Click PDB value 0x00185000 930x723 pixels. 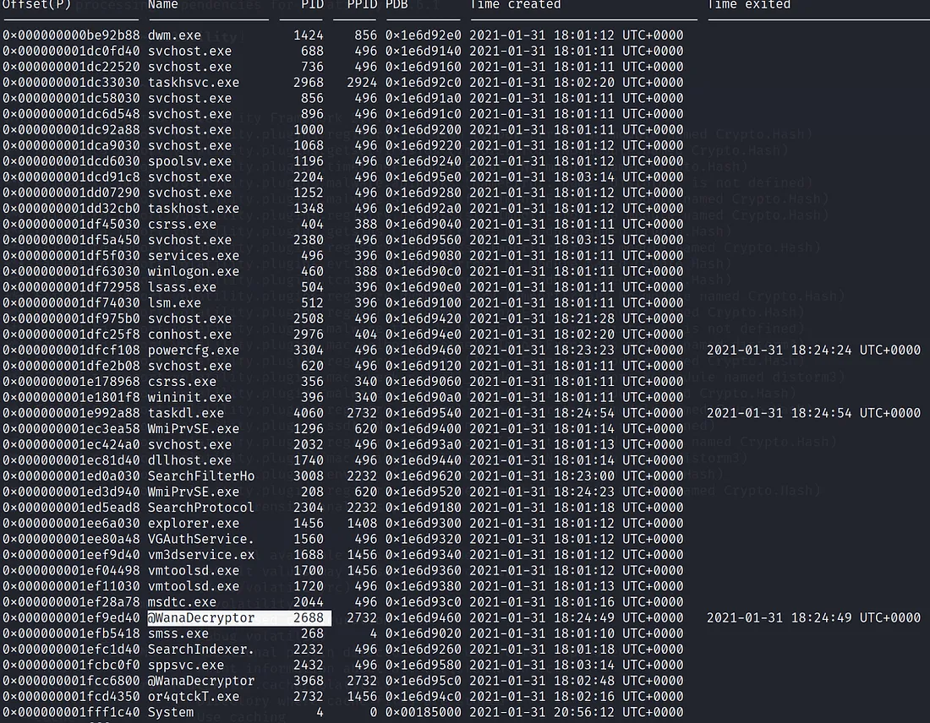tap(424, 712)
